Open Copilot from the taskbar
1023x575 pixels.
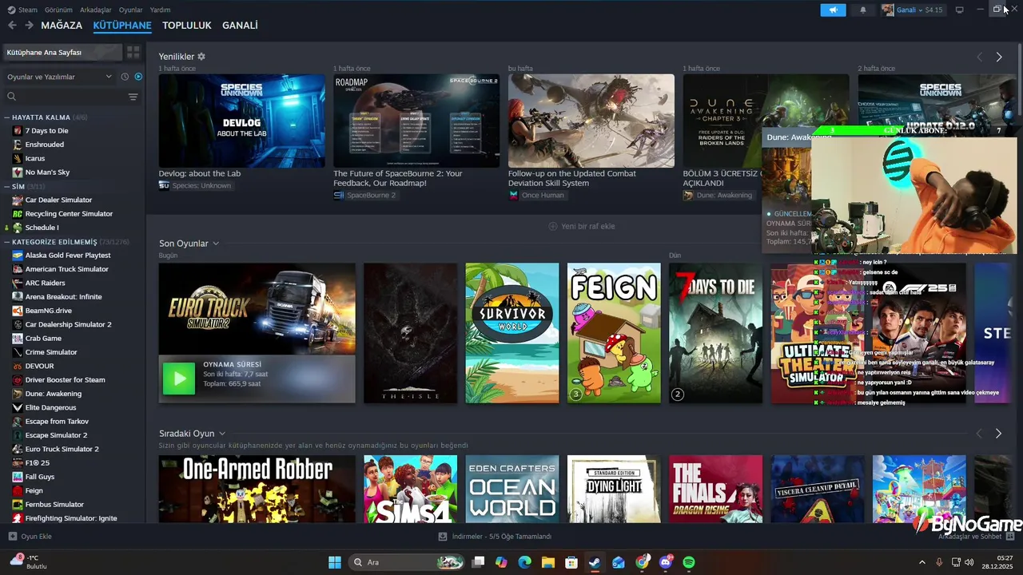coord(501,562)
